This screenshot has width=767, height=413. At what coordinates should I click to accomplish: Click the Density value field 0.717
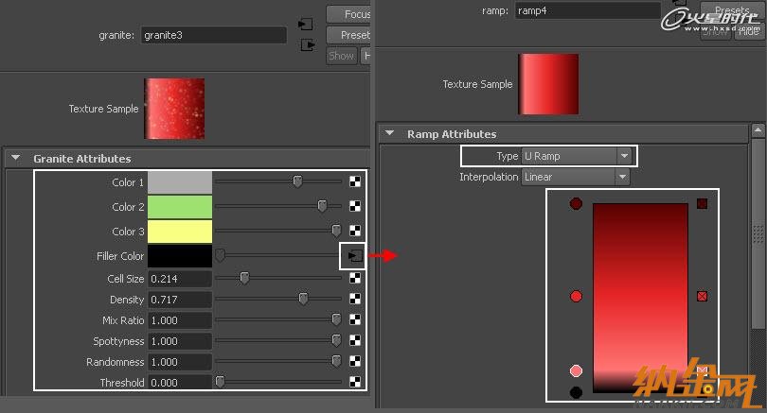[180, 300]
